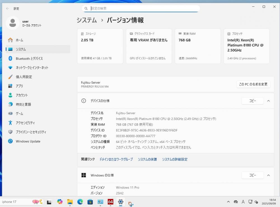Open Microsoft Edge from the taskbar

(80, 202)
